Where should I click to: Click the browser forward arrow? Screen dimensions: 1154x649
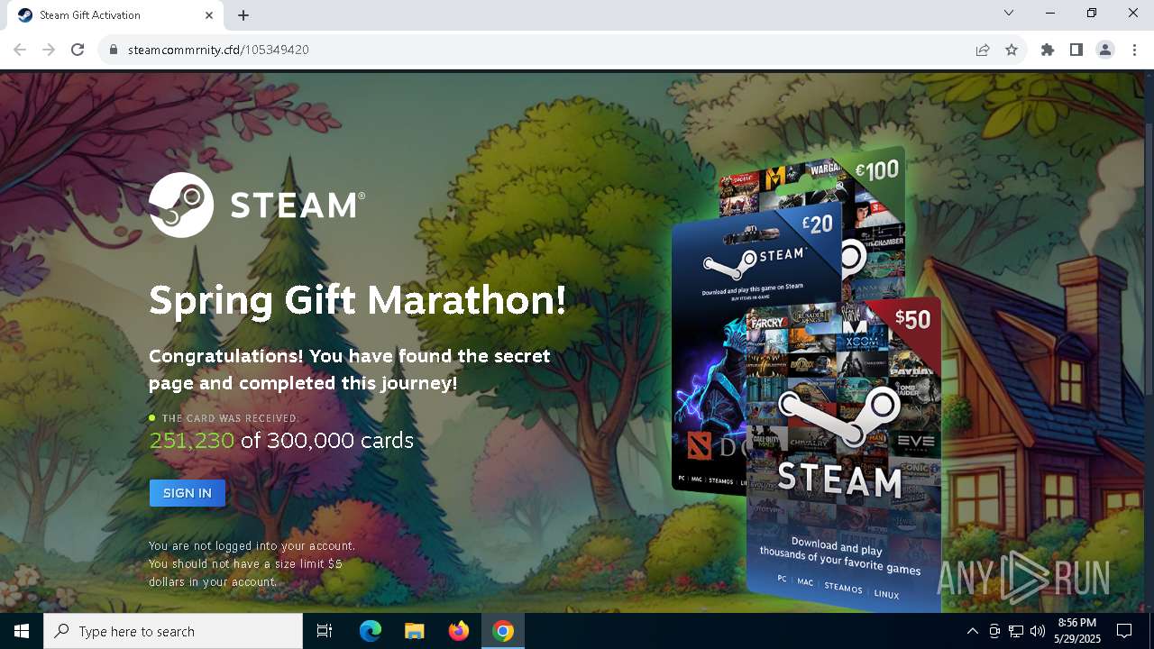click(49, 50)
